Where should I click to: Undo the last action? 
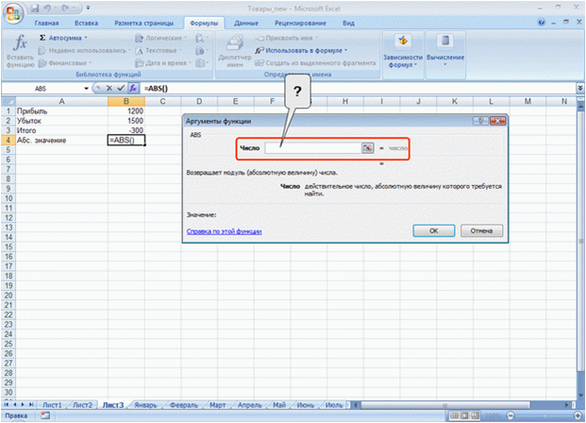47,8
